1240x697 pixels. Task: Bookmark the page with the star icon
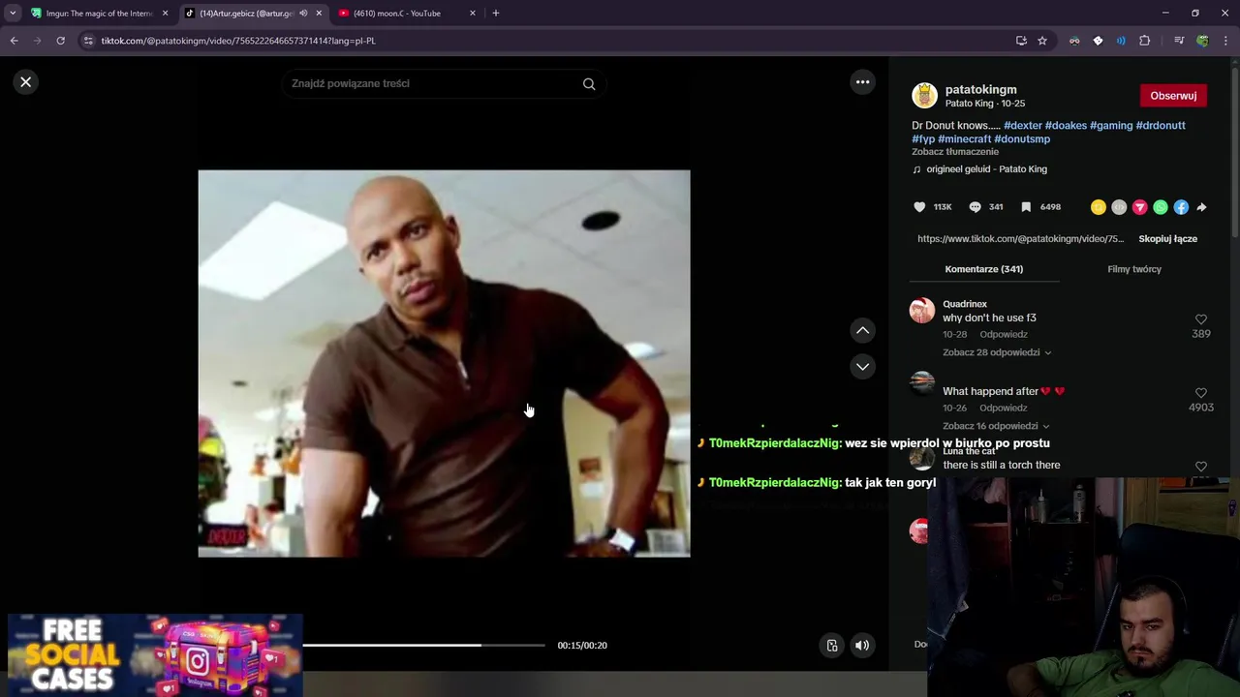(x=1042, y=41)
